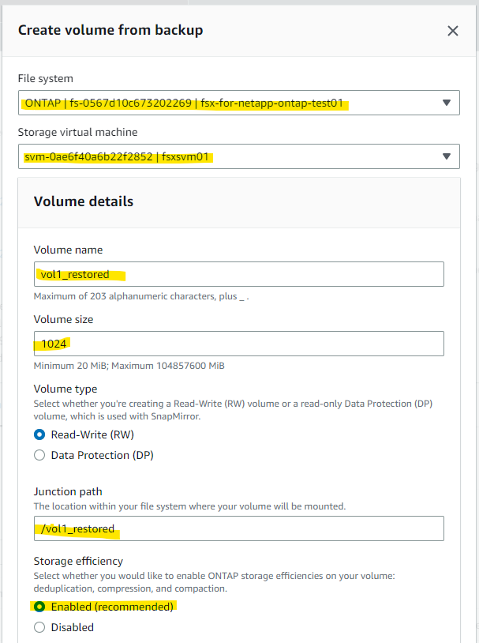The image size is (479, 643).
Task: Click the Volume name input field
Action: [239, 274]
